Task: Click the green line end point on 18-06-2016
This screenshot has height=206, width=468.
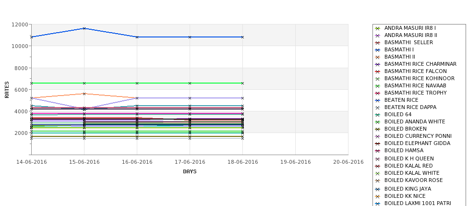Action: coord(243,83)
